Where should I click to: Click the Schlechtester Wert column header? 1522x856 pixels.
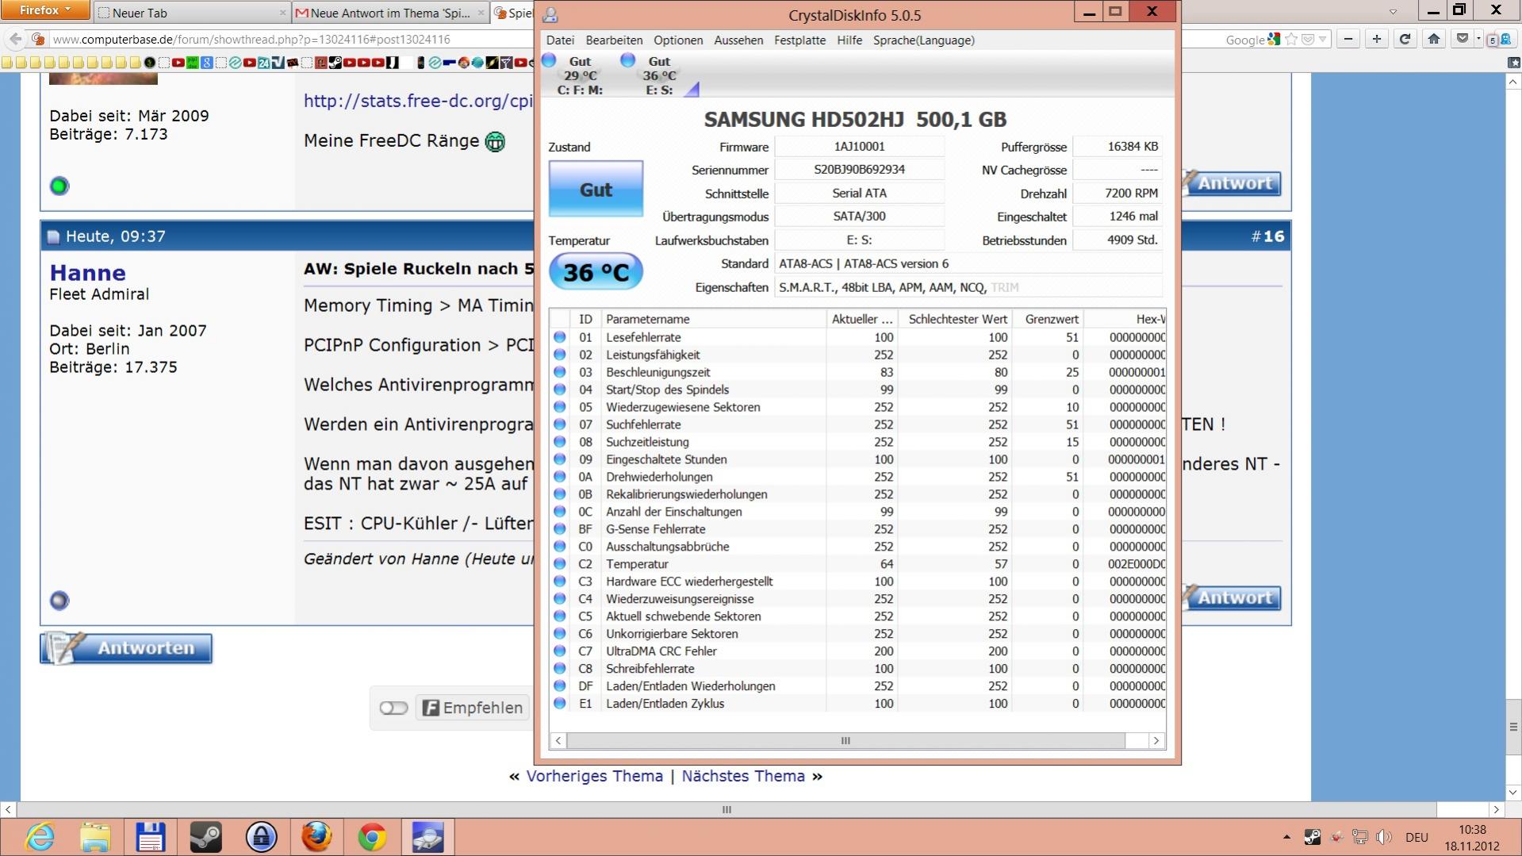click(x=955, y=319)
